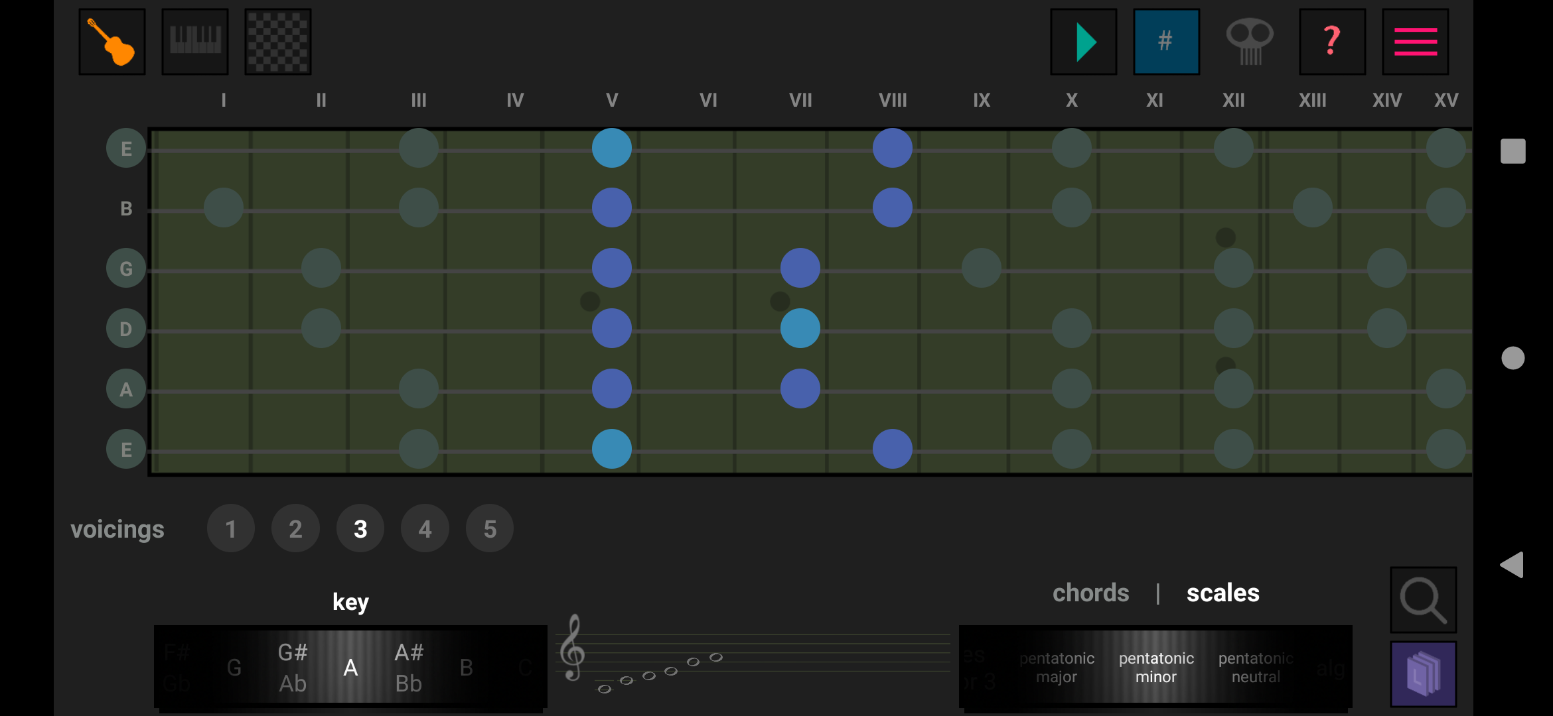Open the checkered grid pad view
The image size is (1553, 716).
pos(278,42)
